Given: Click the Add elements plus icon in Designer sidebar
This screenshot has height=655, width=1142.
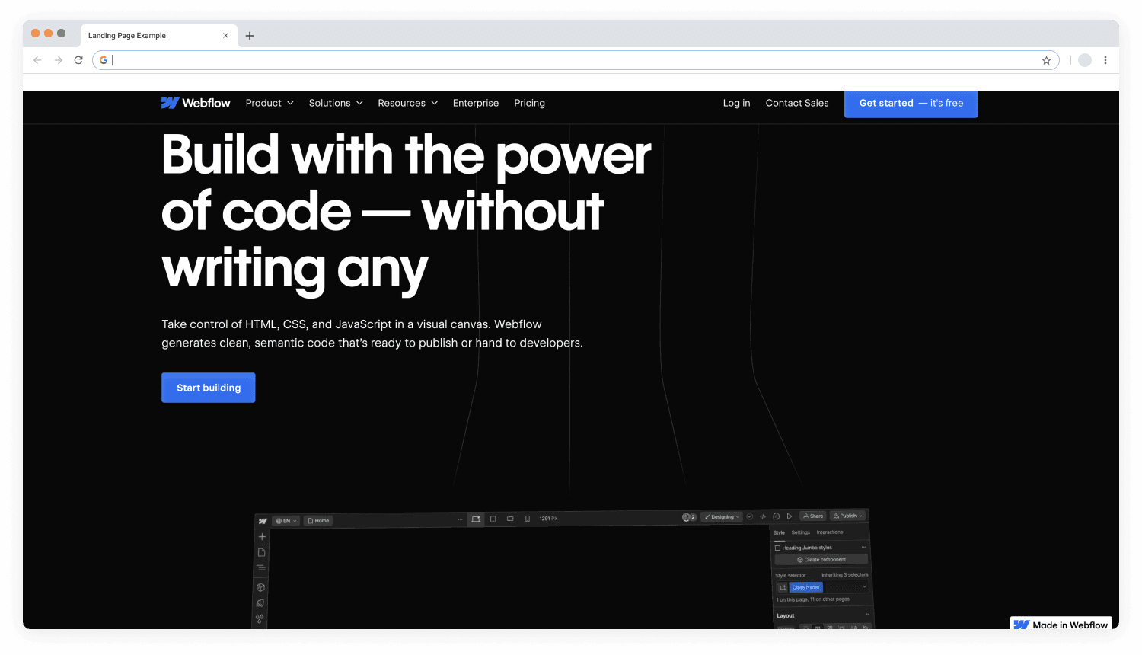Looking at the screenshot, I should point(262,537).
